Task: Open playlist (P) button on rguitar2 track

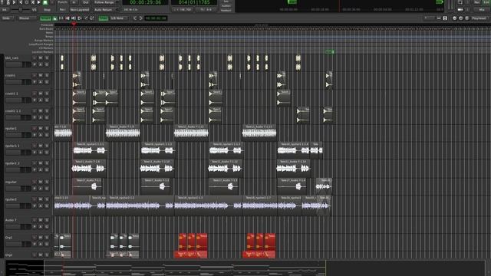Action: [35, 206]
